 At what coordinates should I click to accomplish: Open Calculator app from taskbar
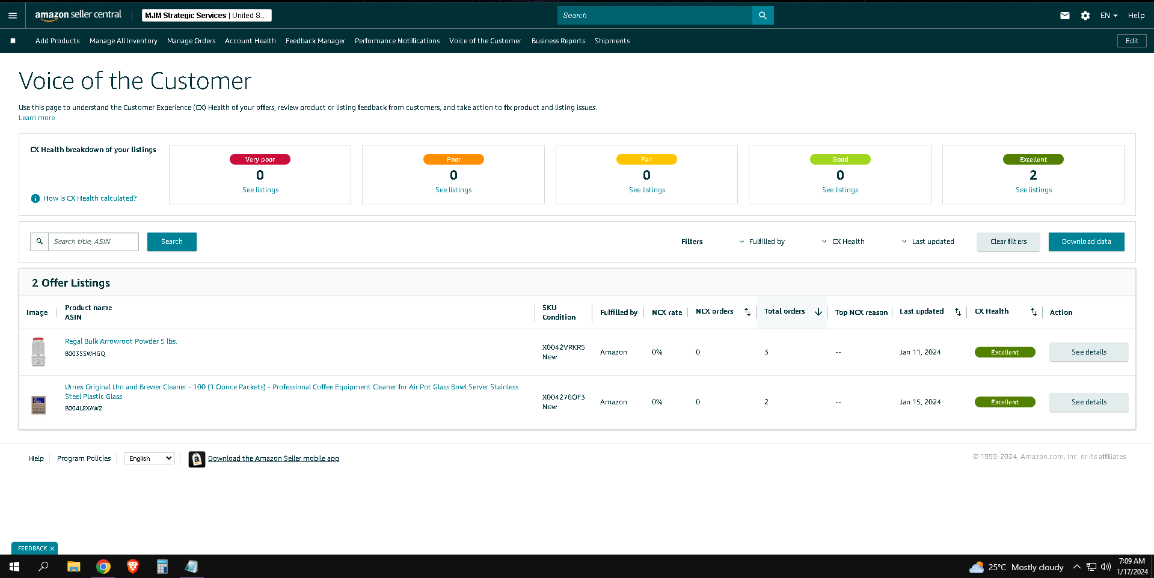click(162, 567)
